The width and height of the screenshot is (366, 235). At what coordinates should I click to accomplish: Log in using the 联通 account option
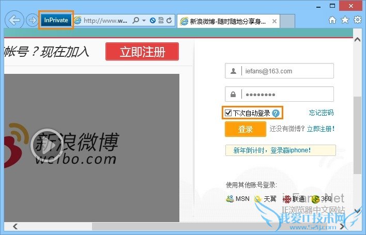point(294,199)
